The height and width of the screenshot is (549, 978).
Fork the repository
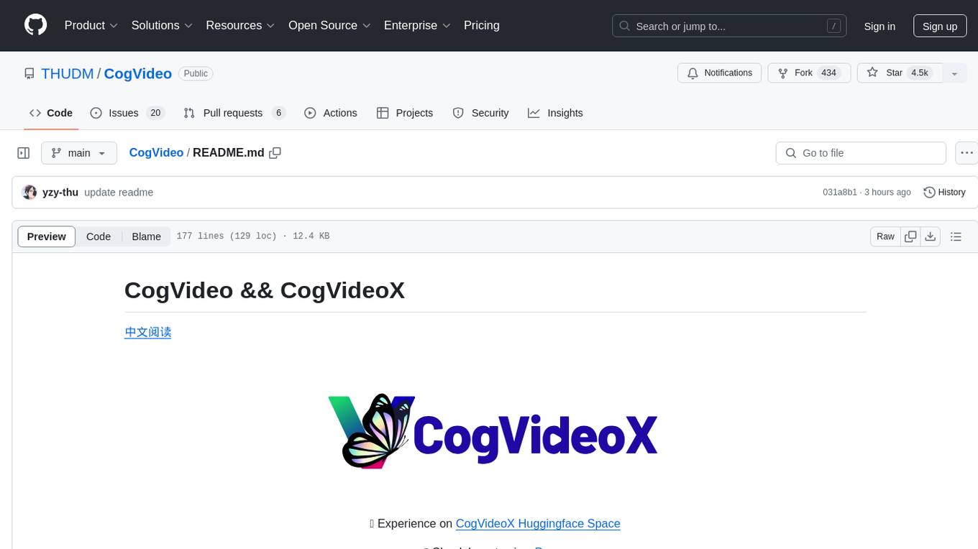pos(809,73)
